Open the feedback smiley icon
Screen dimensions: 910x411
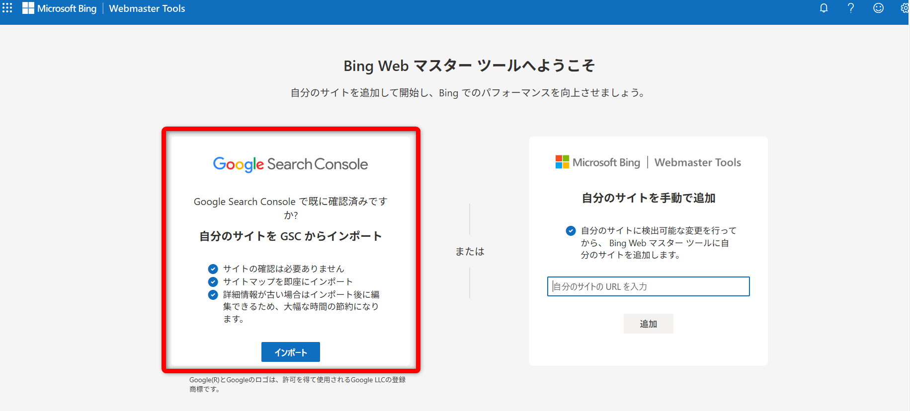[x=878, y=8]
